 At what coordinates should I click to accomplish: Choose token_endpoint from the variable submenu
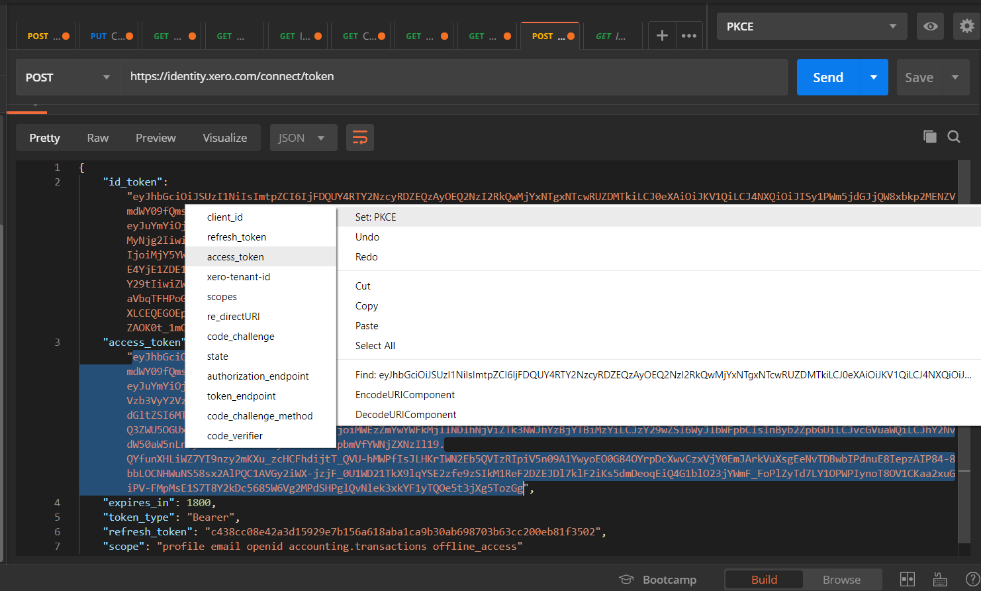(261, 396)
